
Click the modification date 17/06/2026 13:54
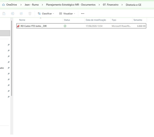coord(94,26)
